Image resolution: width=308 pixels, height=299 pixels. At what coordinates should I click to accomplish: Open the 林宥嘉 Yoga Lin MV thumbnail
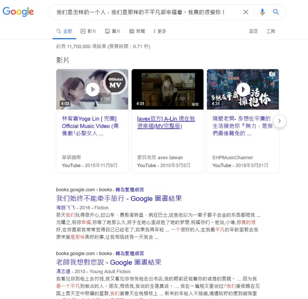(92, 89)
